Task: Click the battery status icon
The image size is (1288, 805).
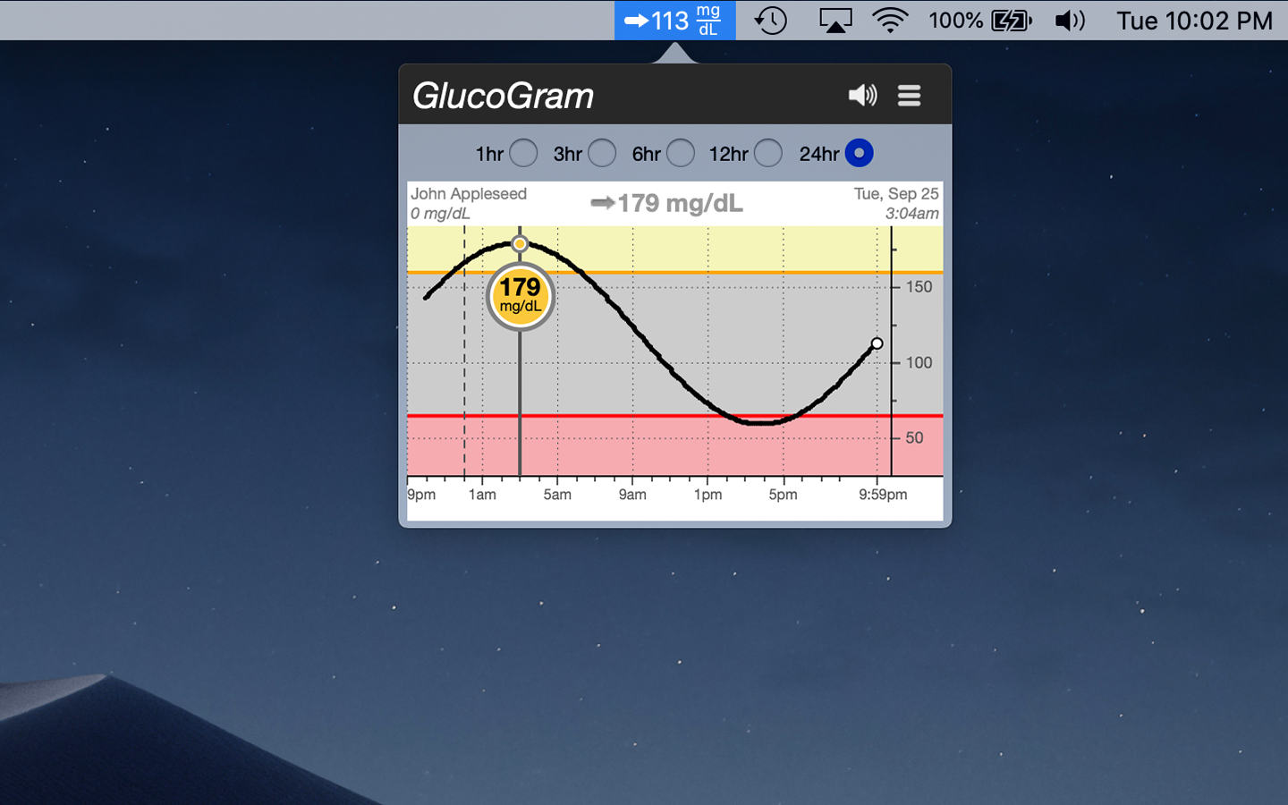Action: click(x=1011, y=20)
